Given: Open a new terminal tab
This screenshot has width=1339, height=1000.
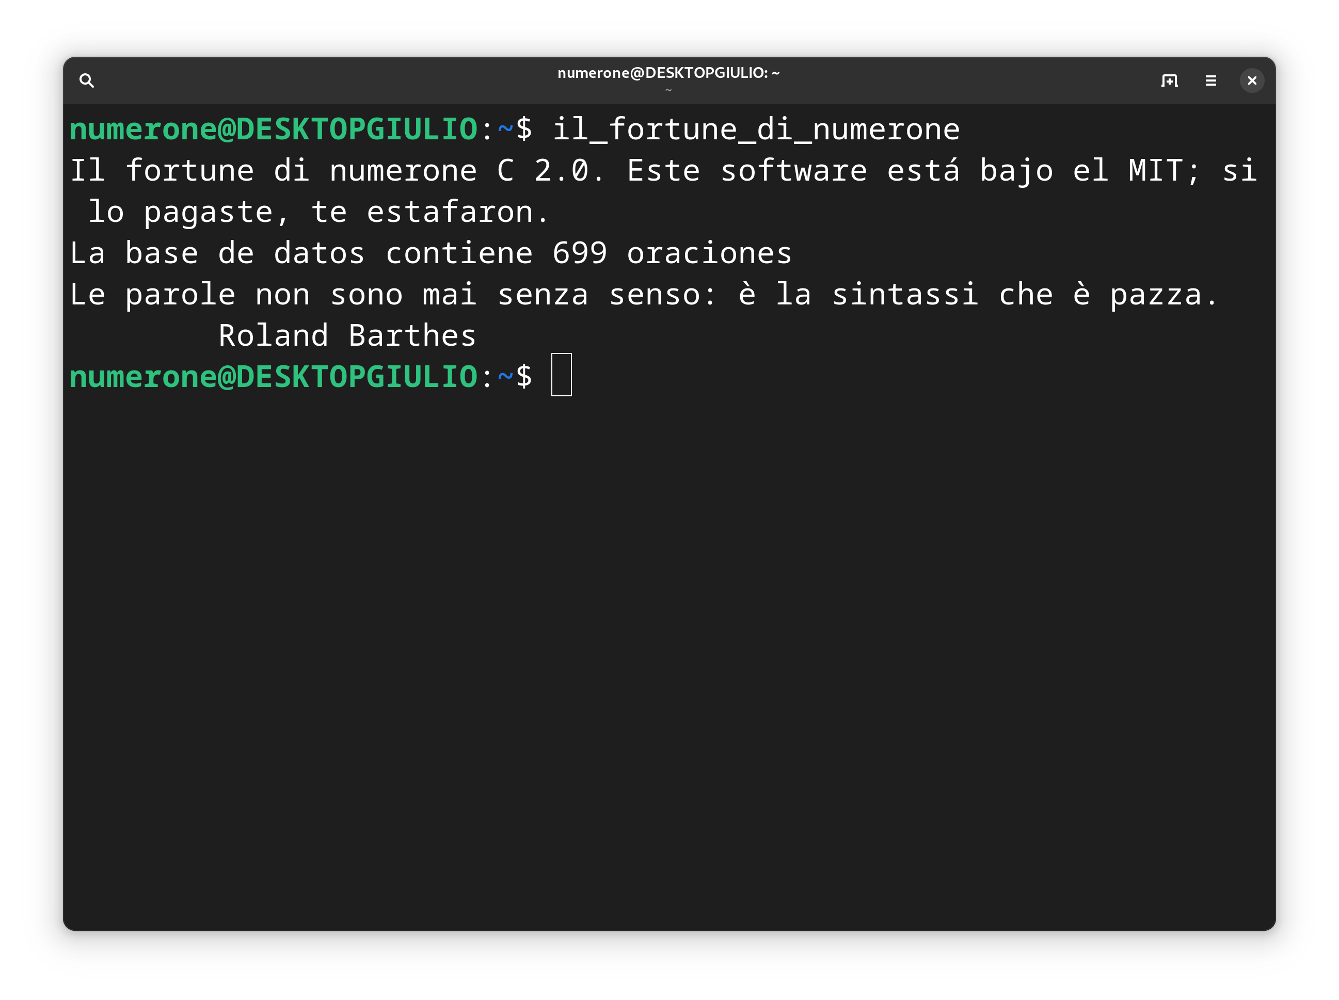Looking at the screenshot, I should coord(1170,80).
